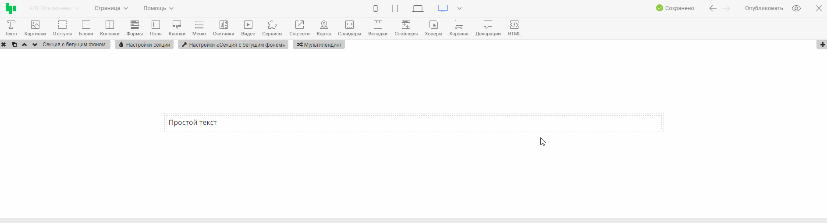The height and width of the screenshot is (223, 827).
Task: Choose the Карты widget
Action: point(324,28)
